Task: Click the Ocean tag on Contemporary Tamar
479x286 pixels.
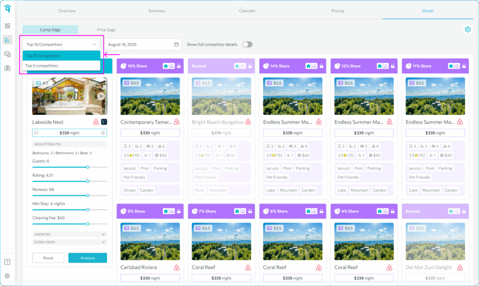Action: pos(130,190)
